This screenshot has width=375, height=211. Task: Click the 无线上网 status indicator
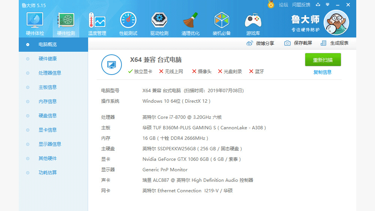click(x=171, y=72)
